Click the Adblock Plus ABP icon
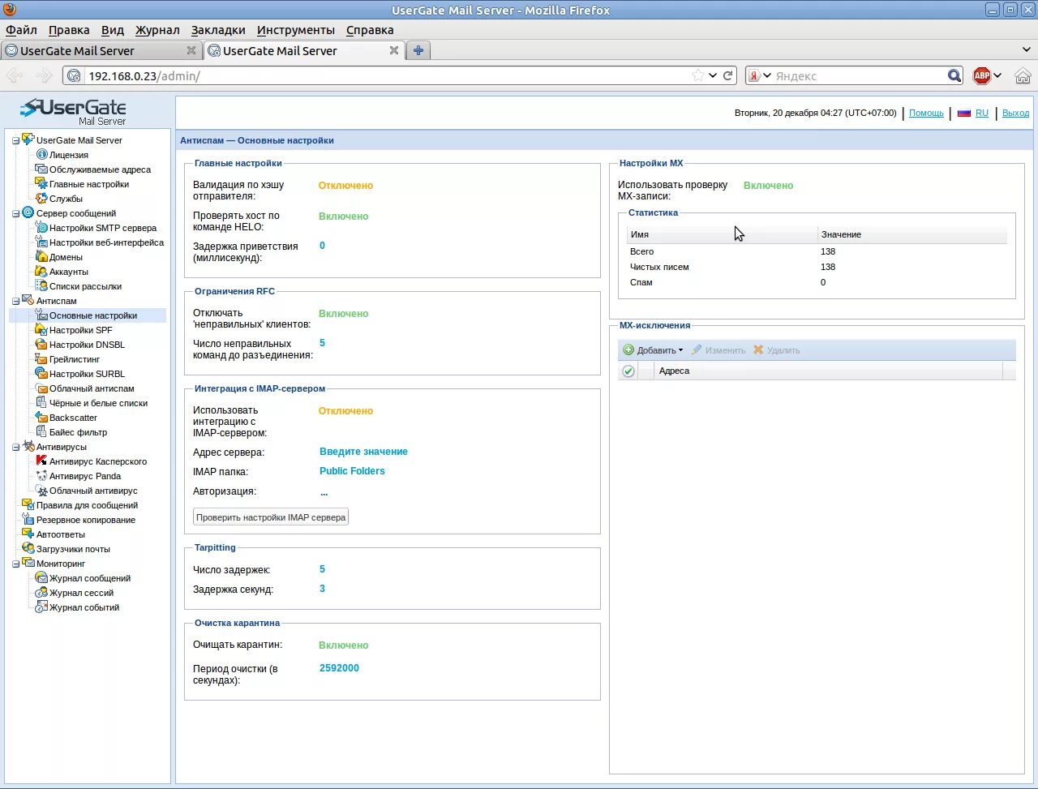This screenshot has height=789, width=1038. click(981, 75)
